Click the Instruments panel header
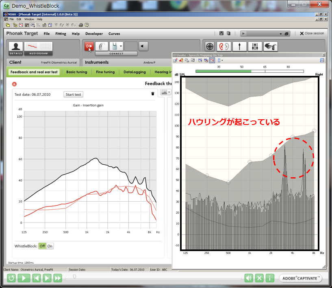The width and height of the screenshot is (332, 288). (127, 62)
